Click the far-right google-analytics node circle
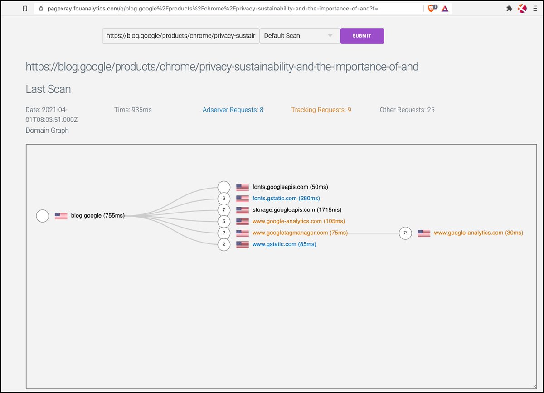Viewport: 544px width, 393px height. tap(405, 233)
